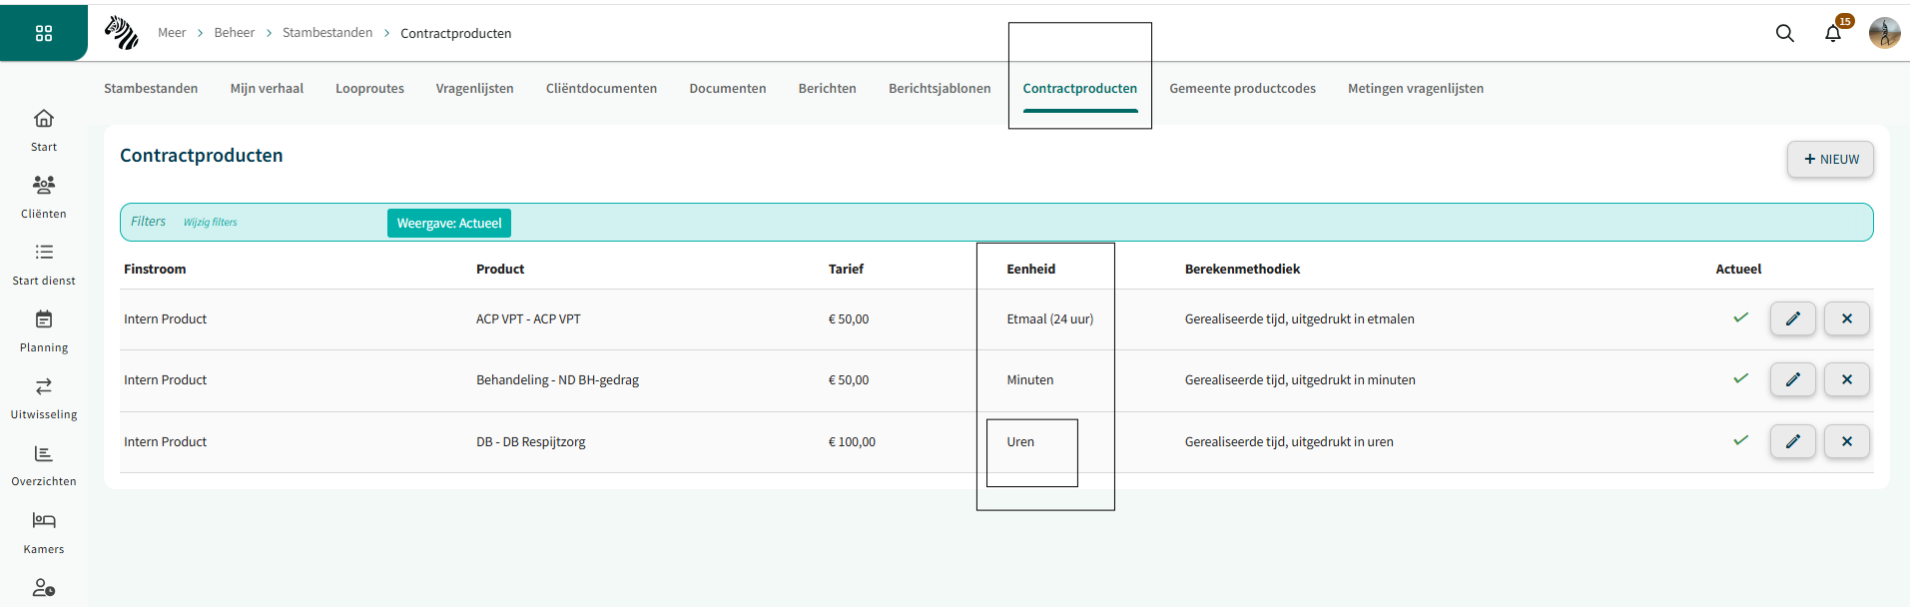1910x607 pixels.
Task: Open Uitwisseling in the sidebar
Action: pyautogui.click(x=44, y=397)
